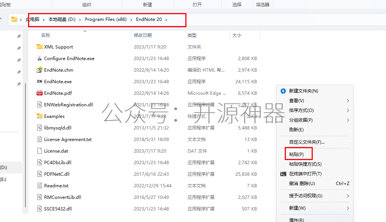Click the Readme.txt file icon
The width and height of the screenshot is (386, 222).
coord(39,185)
